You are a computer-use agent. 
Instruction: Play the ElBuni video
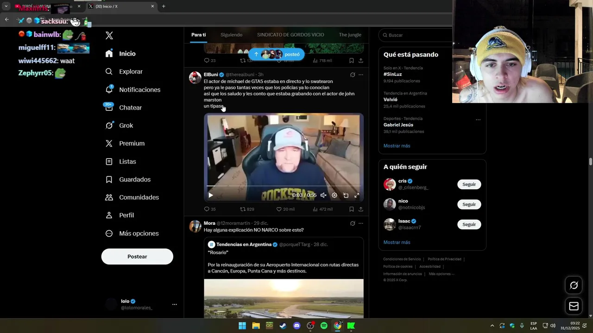211,195
